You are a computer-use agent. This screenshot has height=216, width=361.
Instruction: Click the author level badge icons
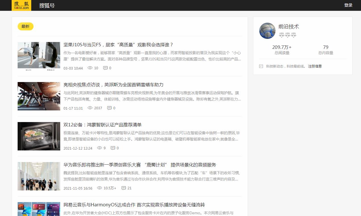point(287,35)
